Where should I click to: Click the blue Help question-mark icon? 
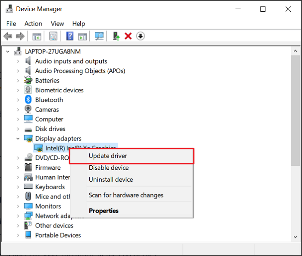70,36
